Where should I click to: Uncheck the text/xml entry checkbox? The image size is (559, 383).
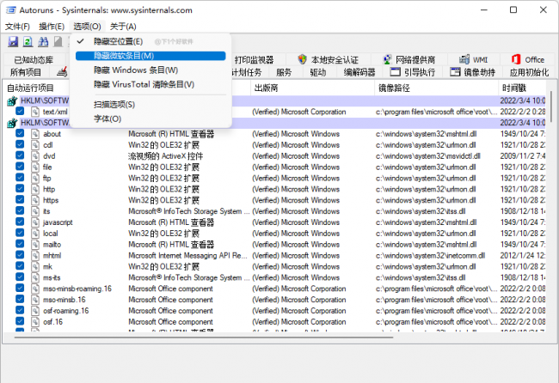pos(20,111)
